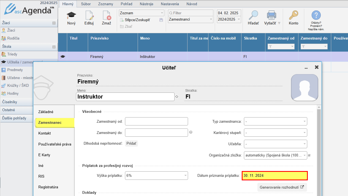
Task: Open Konto via the key icon
Action: point(293,15)
